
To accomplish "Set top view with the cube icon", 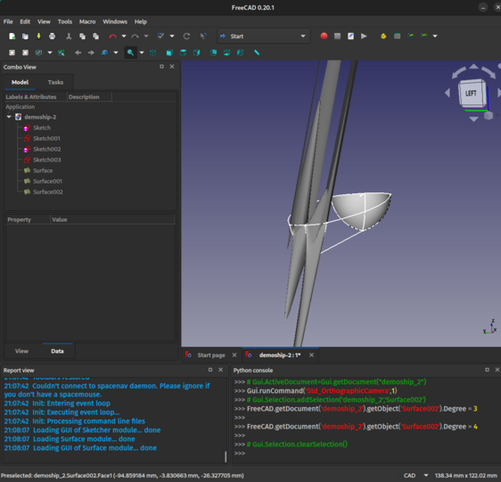I will click(183, 53).
